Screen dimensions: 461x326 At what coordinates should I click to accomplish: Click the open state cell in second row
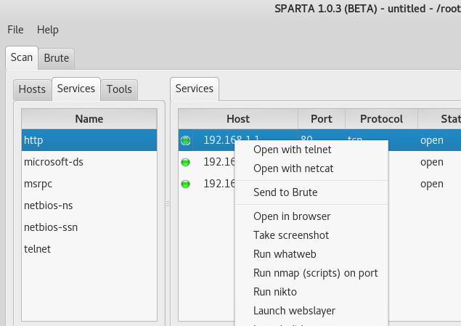(439, 162)
